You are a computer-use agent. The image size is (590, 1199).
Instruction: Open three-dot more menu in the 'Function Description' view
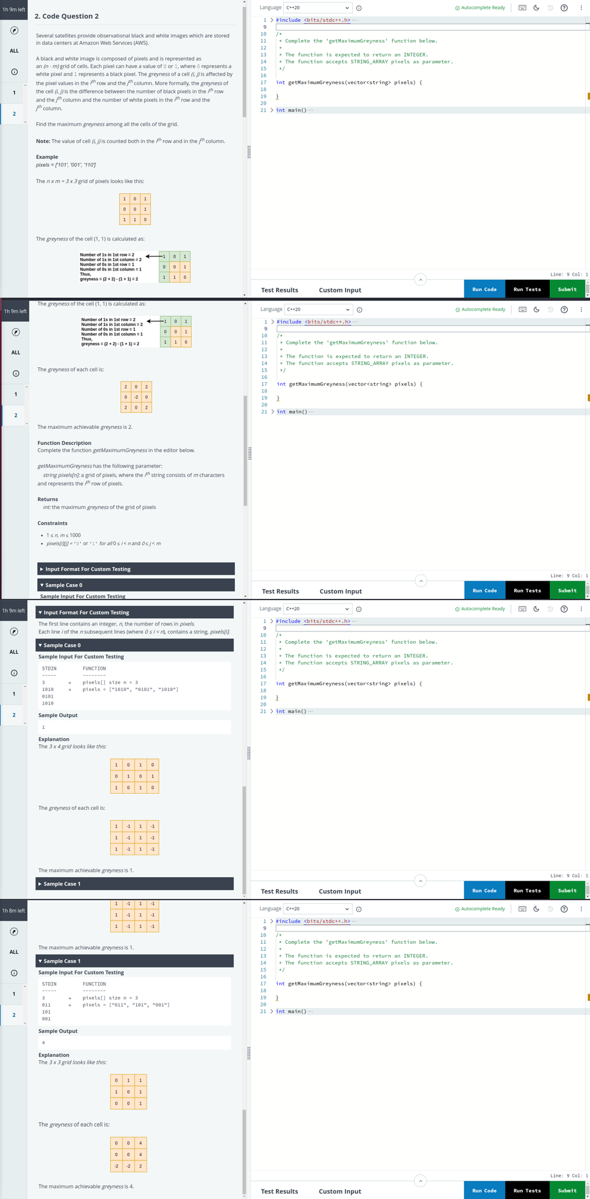581,309
